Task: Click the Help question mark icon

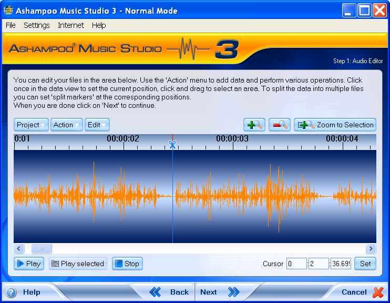Action: coord(11,292)
